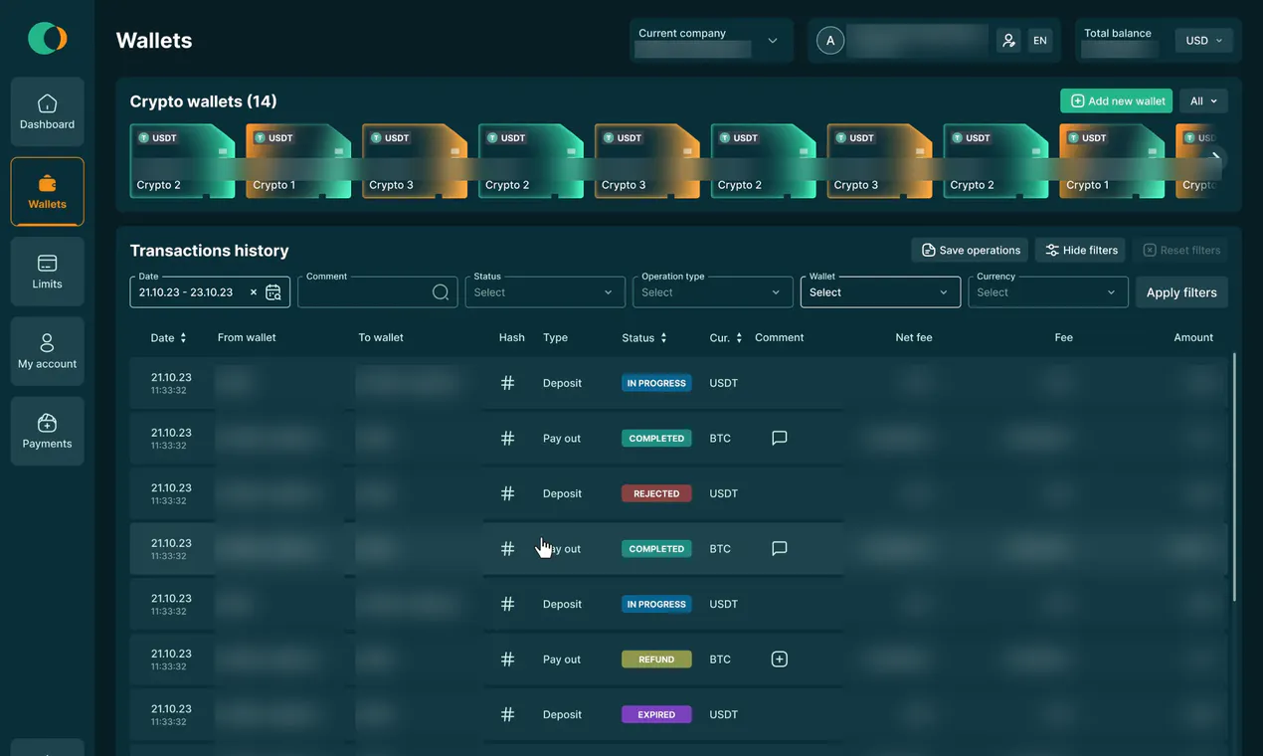Viewport: 1263px width, 756px height.
Task: Click the Net fee column header
Action: [914, 338]
